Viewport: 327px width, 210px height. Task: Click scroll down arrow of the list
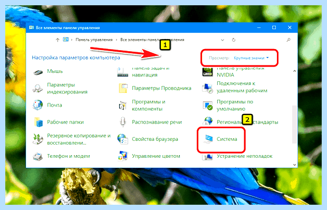294,165
